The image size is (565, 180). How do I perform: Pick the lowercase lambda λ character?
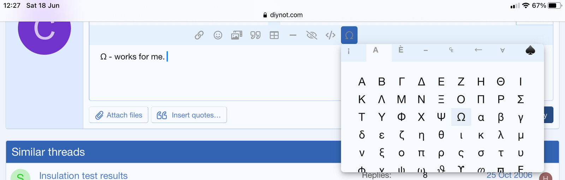coord(501,135)
